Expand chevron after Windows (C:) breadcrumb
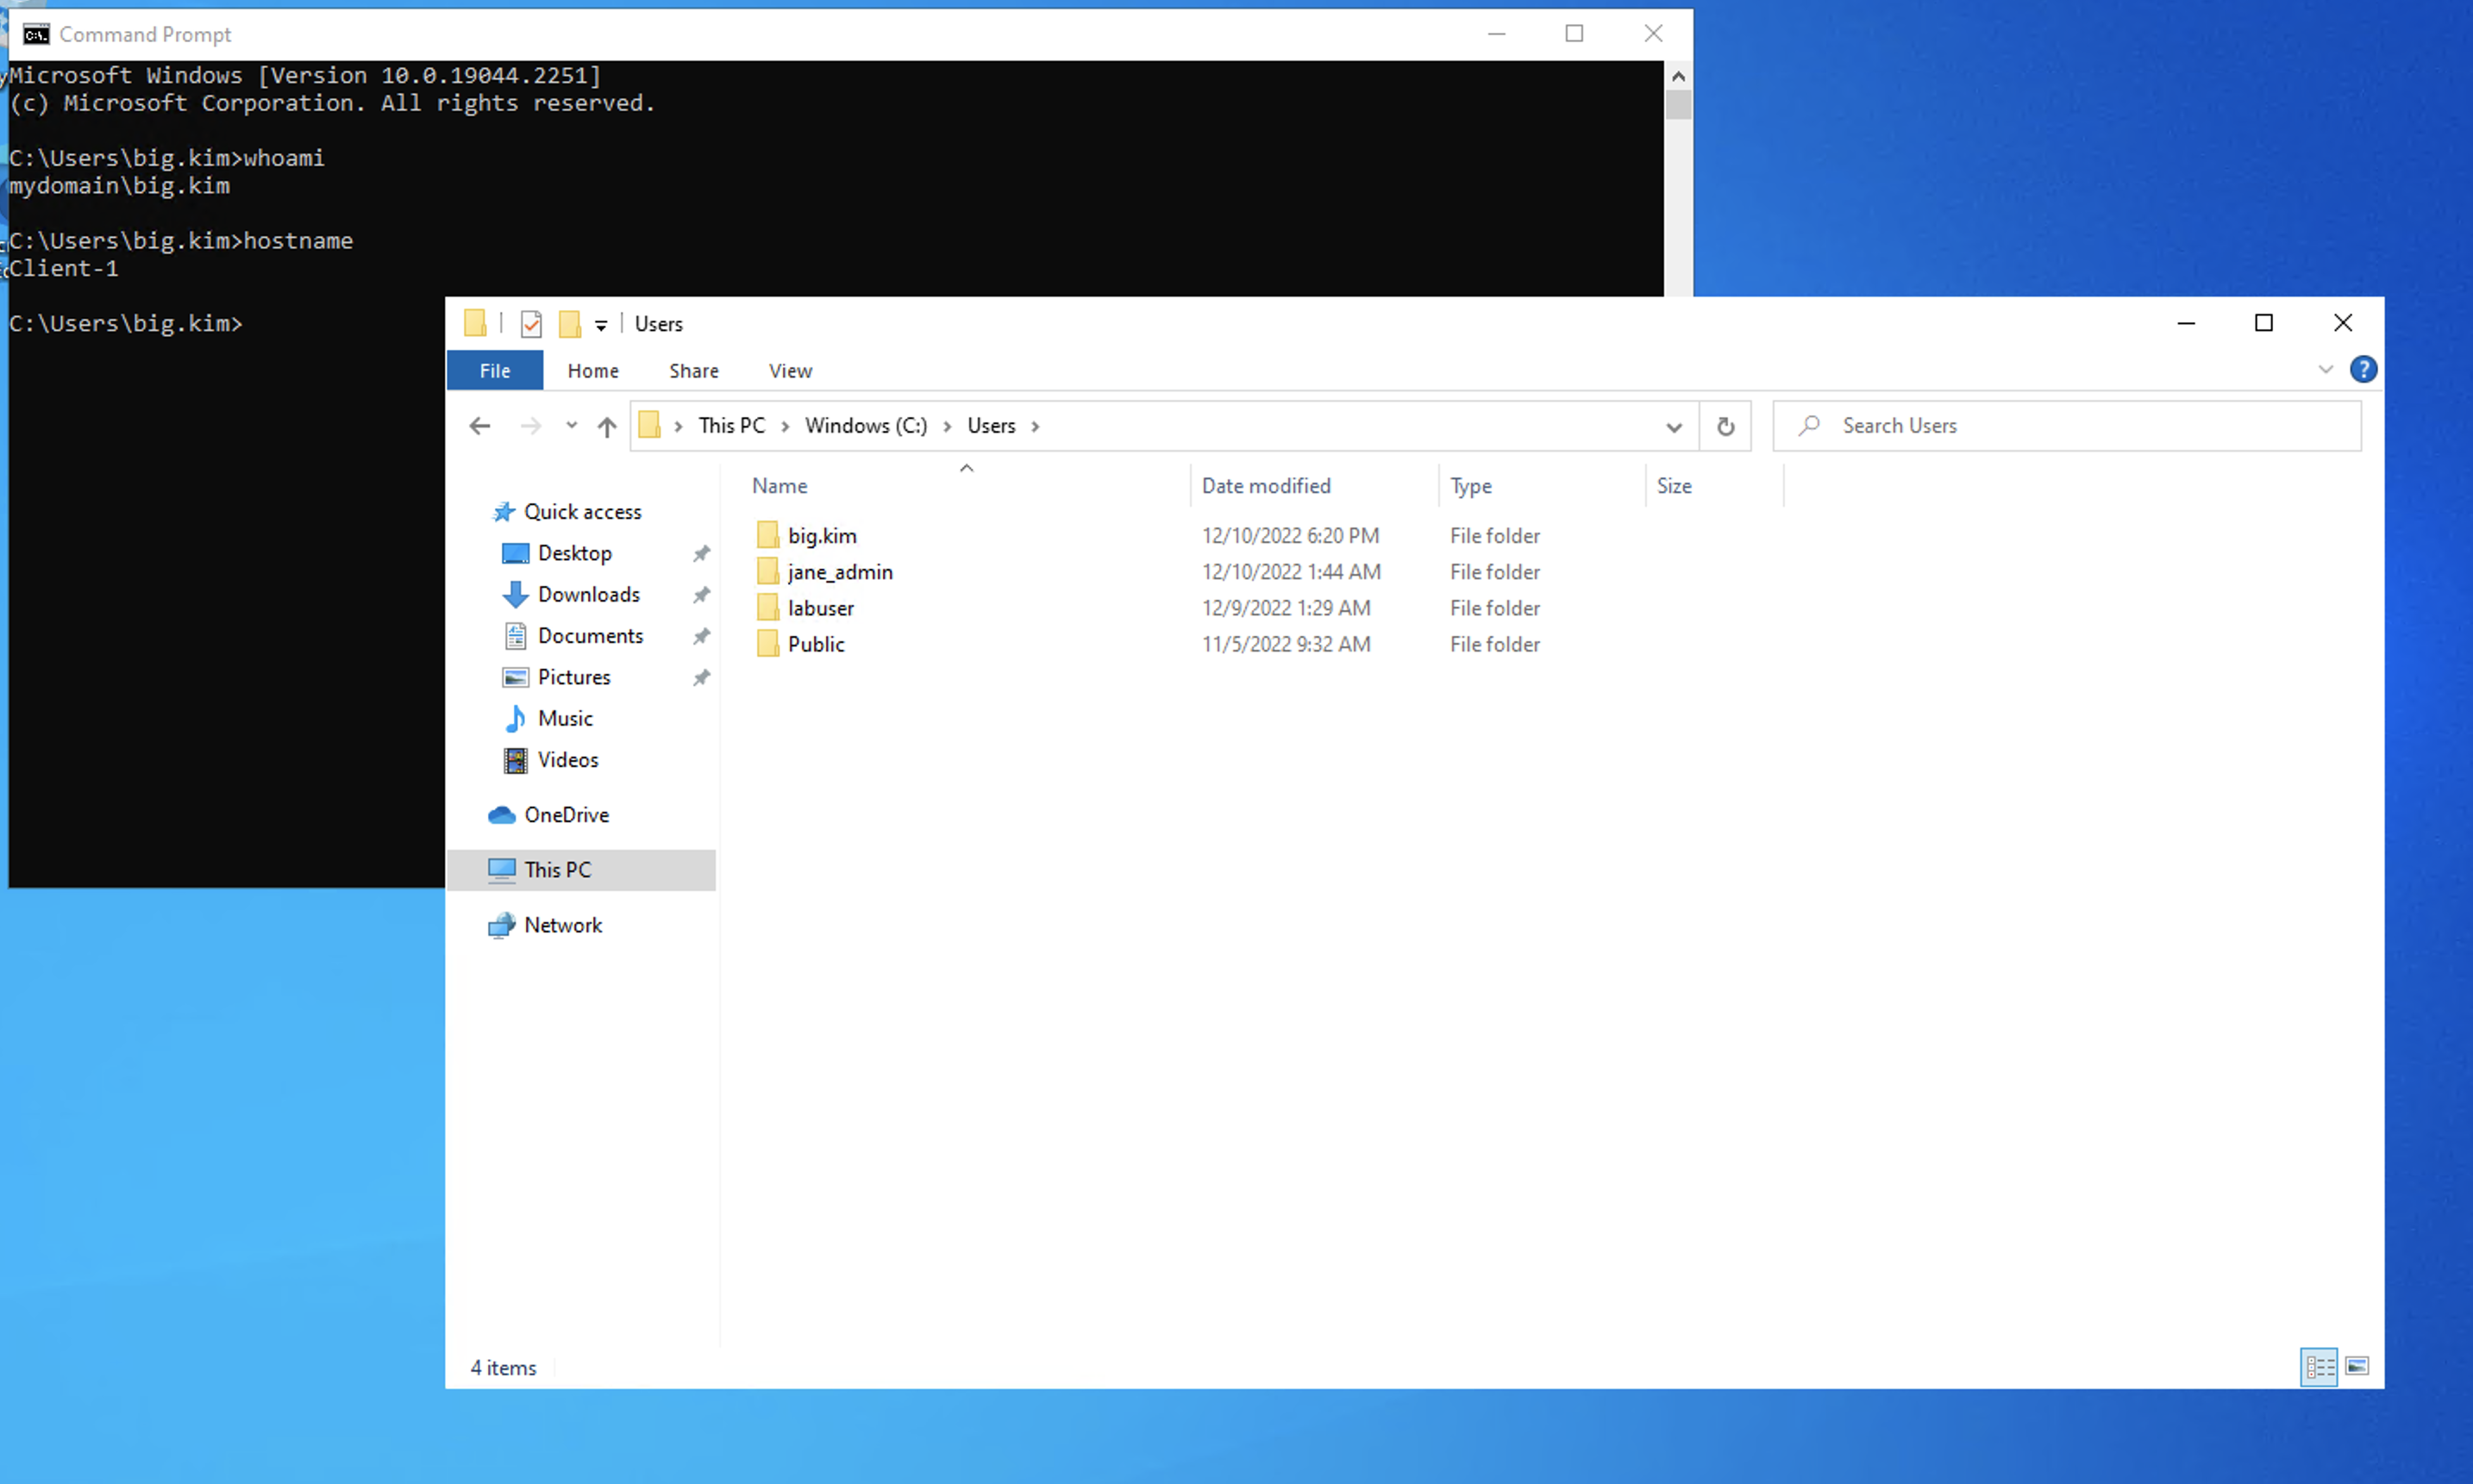Viewport: 2473px width, 1484px height. click(947, 426)
